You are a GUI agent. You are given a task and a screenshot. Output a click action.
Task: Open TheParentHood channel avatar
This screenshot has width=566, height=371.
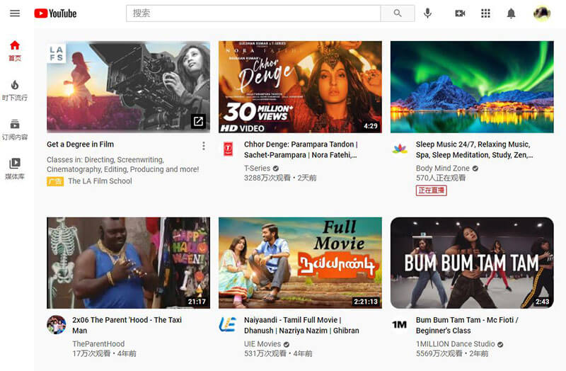click(x=57, y=324)
